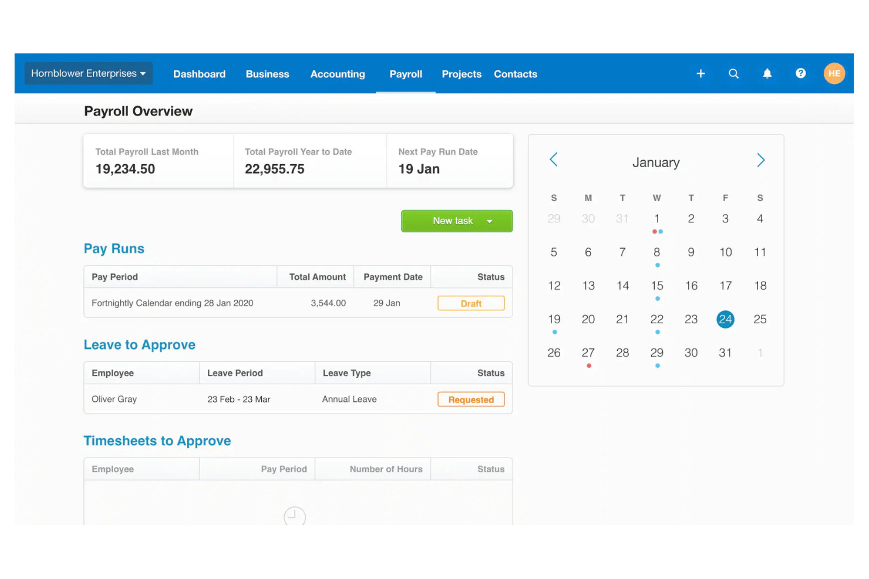Open Hornblower Enterprises organisation dropdown
The width and height of the screenshot is (869, 579).
click(x=89, y=73)
